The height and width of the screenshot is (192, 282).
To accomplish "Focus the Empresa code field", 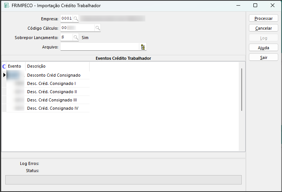I will [x=67, y=18].
